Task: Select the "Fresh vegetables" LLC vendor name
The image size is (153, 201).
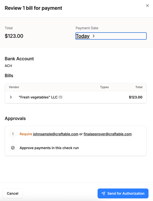Action: 38,97
